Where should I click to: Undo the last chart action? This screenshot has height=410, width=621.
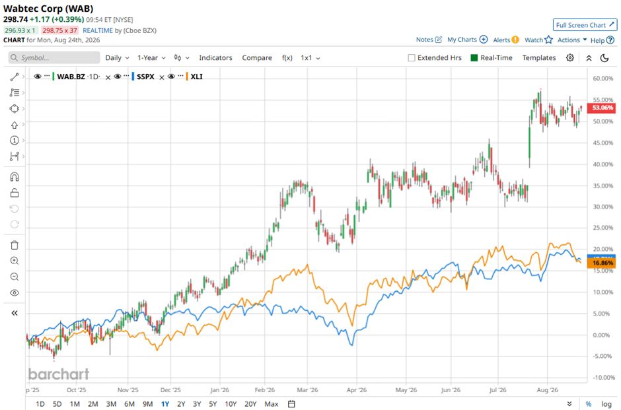(15, 209)
